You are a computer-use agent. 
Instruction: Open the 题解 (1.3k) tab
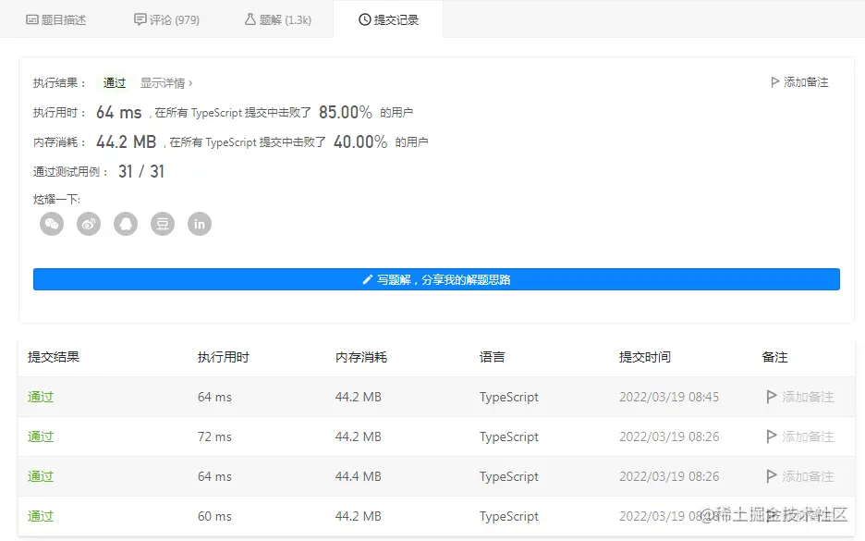tap(278, 19)
